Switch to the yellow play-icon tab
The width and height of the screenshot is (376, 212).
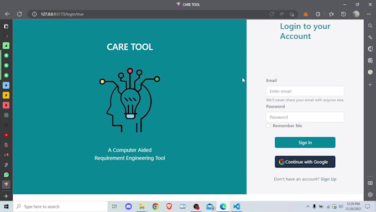[x=6, y=95]
